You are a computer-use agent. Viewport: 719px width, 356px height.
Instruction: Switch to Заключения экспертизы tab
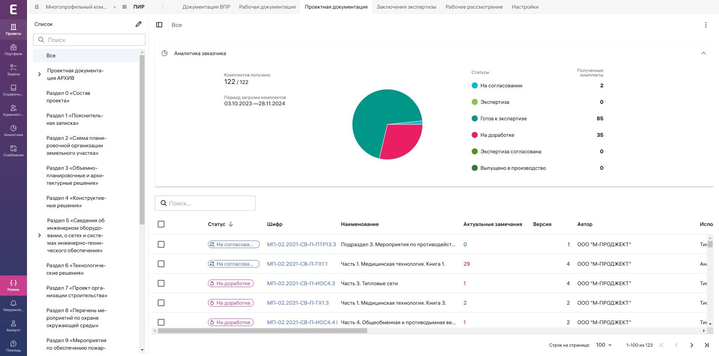coord(406,7)
